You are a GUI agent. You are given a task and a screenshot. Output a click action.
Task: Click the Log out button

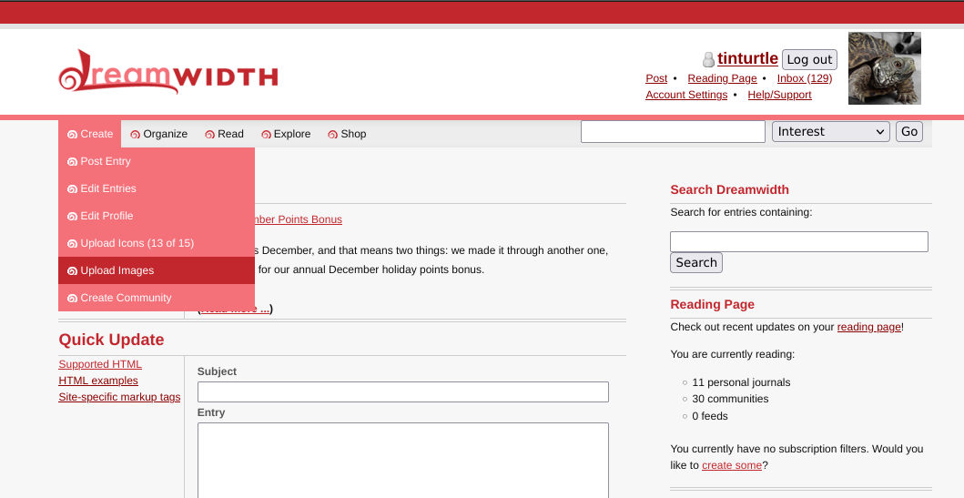809,60
